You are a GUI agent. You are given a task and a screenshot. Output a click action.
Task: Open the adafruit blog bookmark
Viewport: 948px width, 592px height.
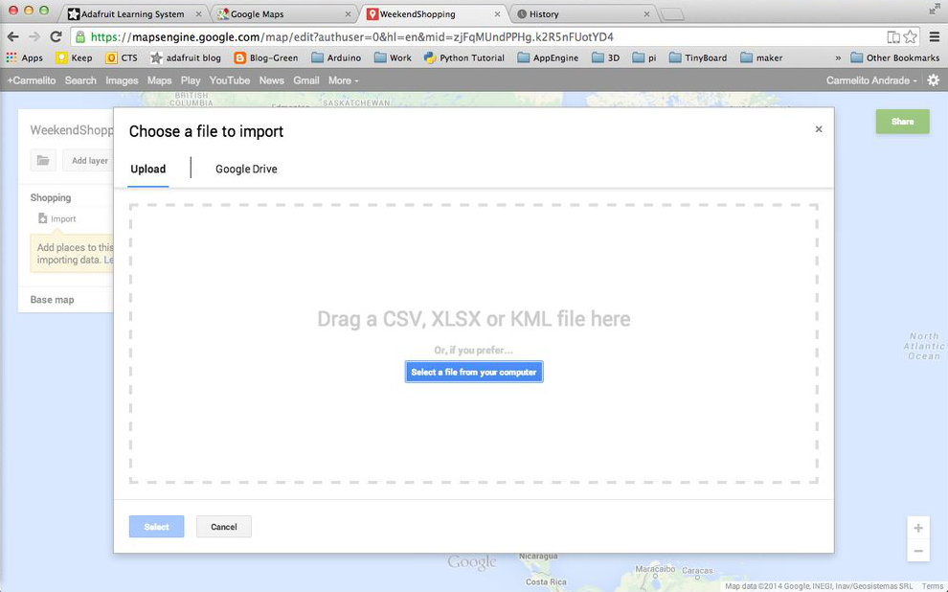(186, 58)
